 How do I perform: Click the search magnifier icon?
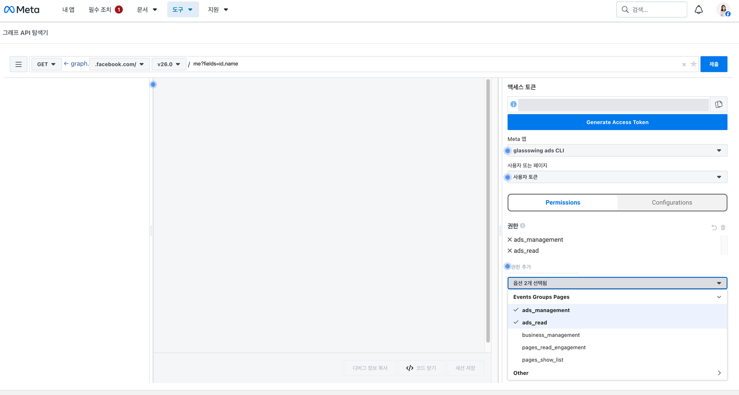[625, 9]
